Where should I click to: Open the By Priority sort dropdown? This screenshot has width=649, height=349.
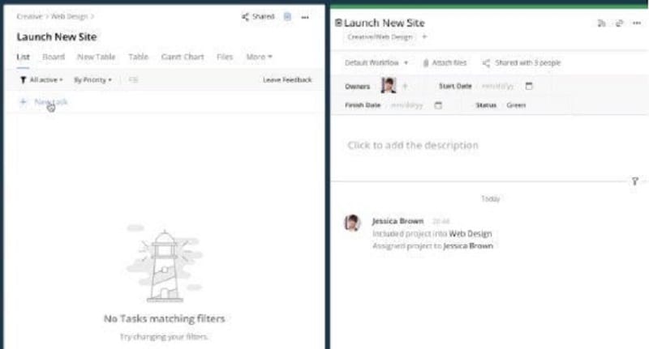(92, 79)
